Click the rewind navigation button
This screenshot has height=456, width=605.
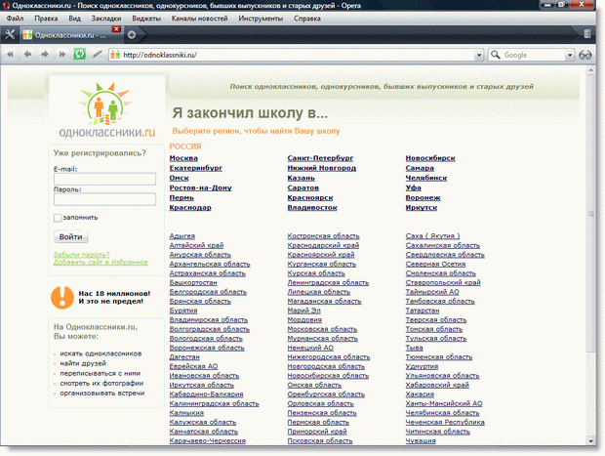coord(11,55)
